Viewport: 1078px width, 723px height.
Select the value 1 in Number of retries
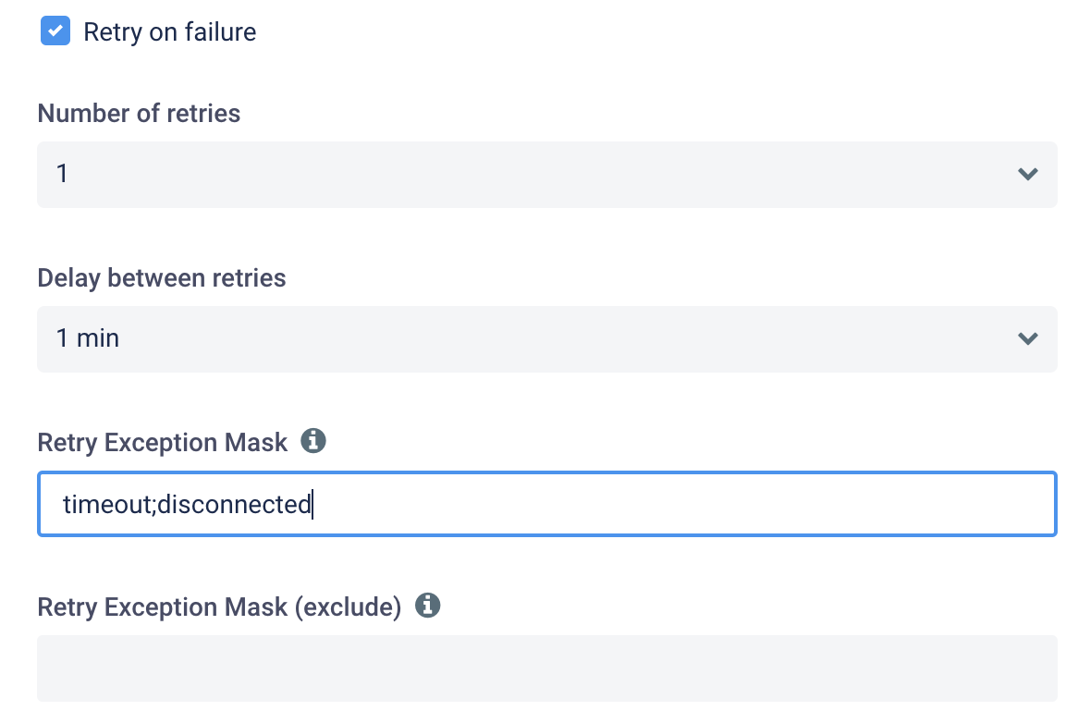click(x=62, y=173)
